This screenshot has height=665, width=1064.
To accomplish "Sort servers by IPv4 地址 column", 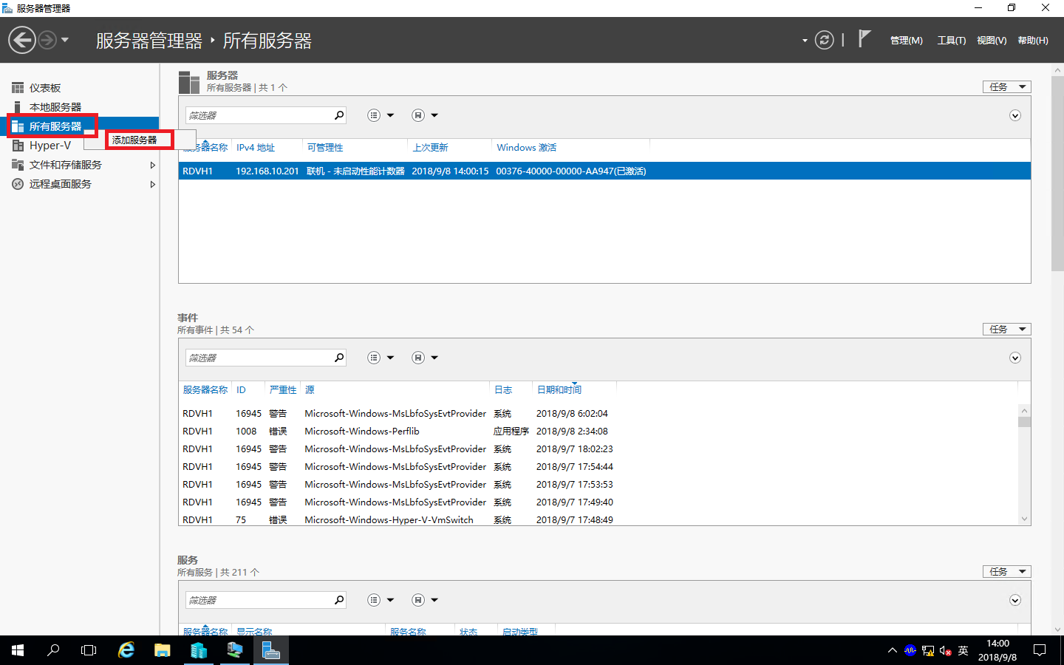I will [256, 148].
